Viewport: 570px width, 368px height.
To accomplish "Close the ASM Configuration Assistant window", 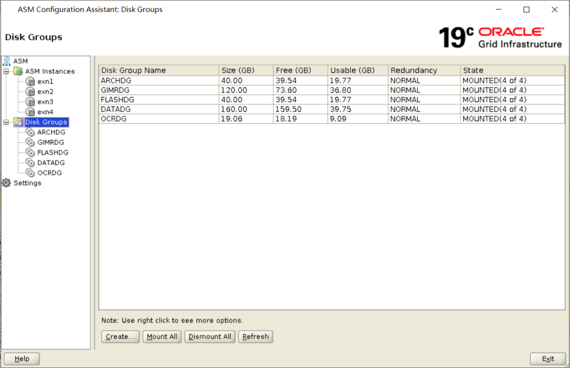I will coord(554,9).
